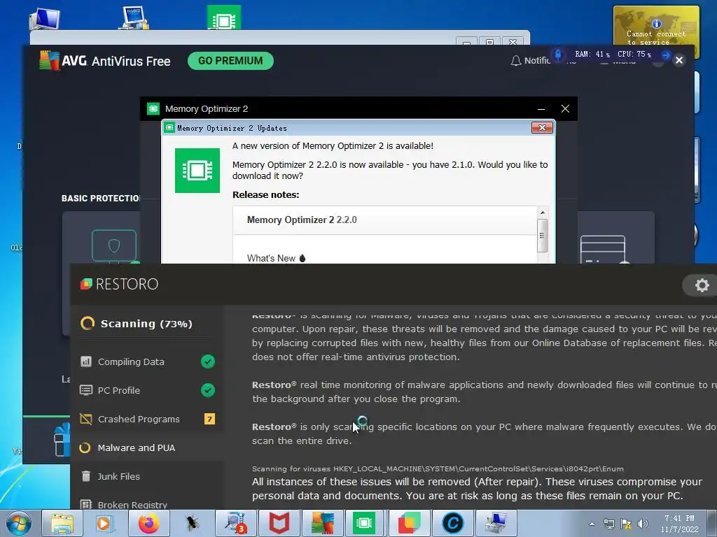Click CPU: 75% reading

634,55
